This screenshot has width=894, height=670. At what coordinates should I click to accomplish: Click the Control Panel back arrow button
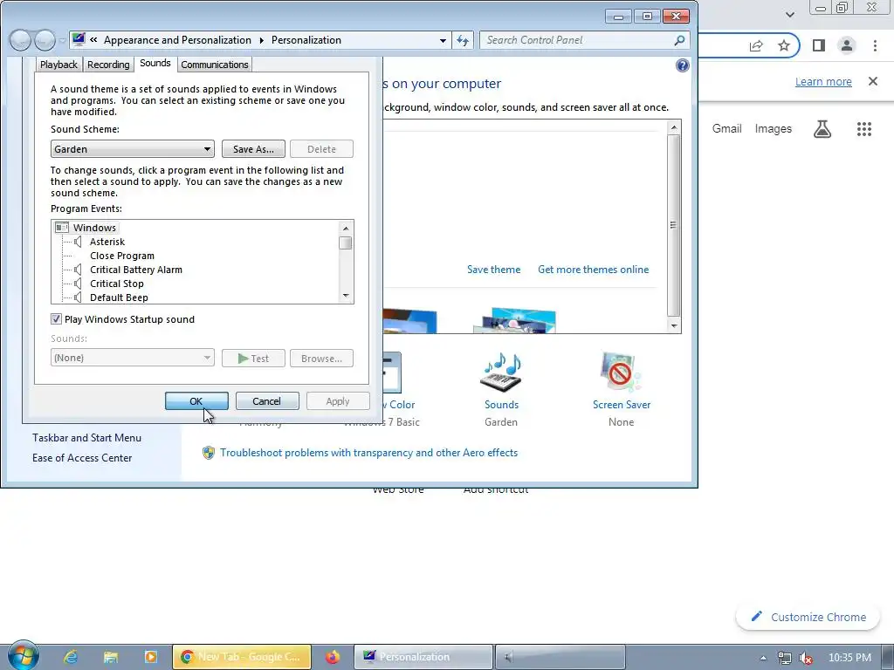coord(21,40)
